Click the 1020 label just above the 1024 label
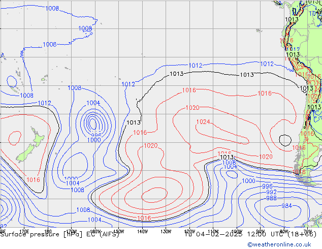 (x=192, y=108)
